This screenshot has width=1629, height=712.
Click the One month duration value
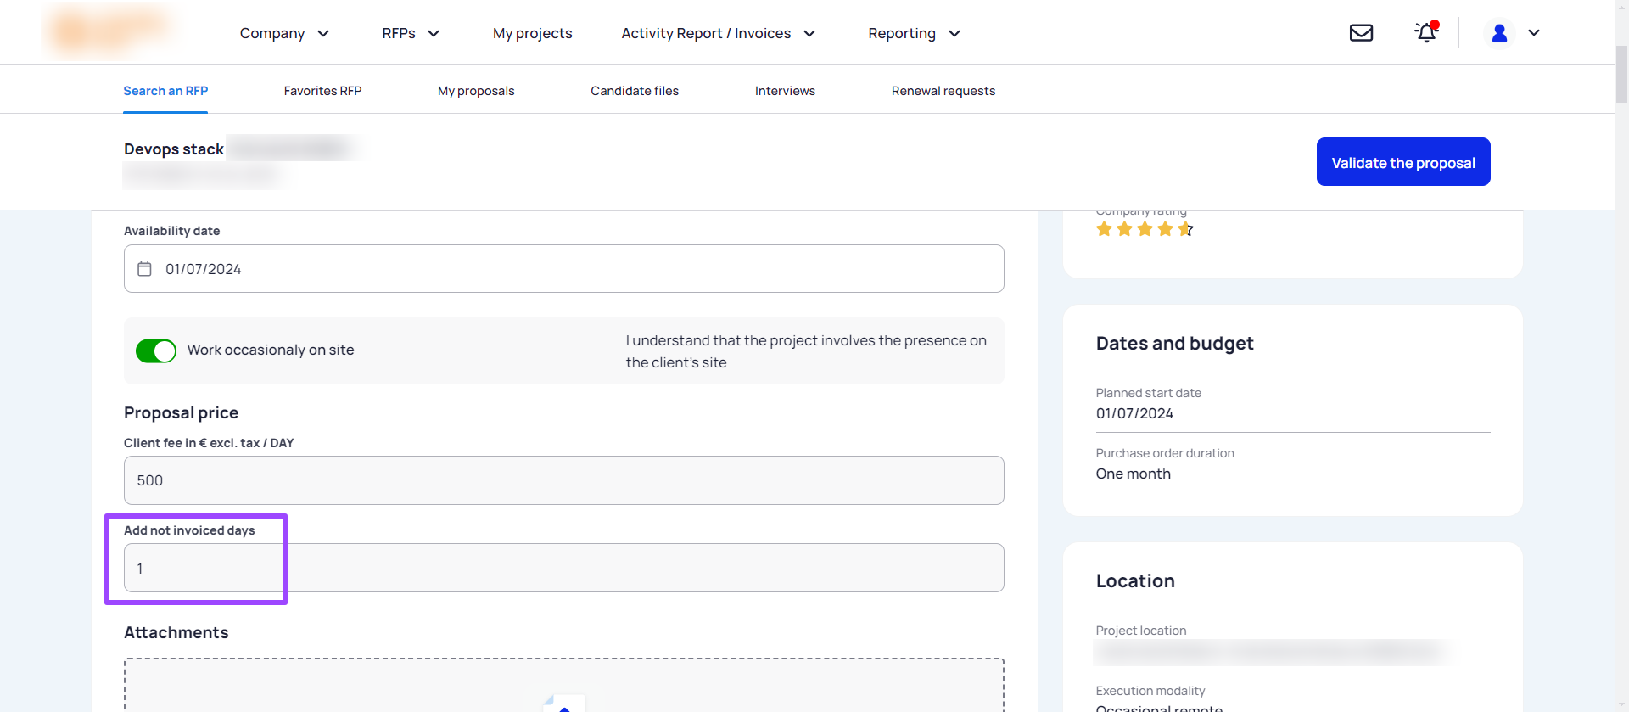point(1133,474)
